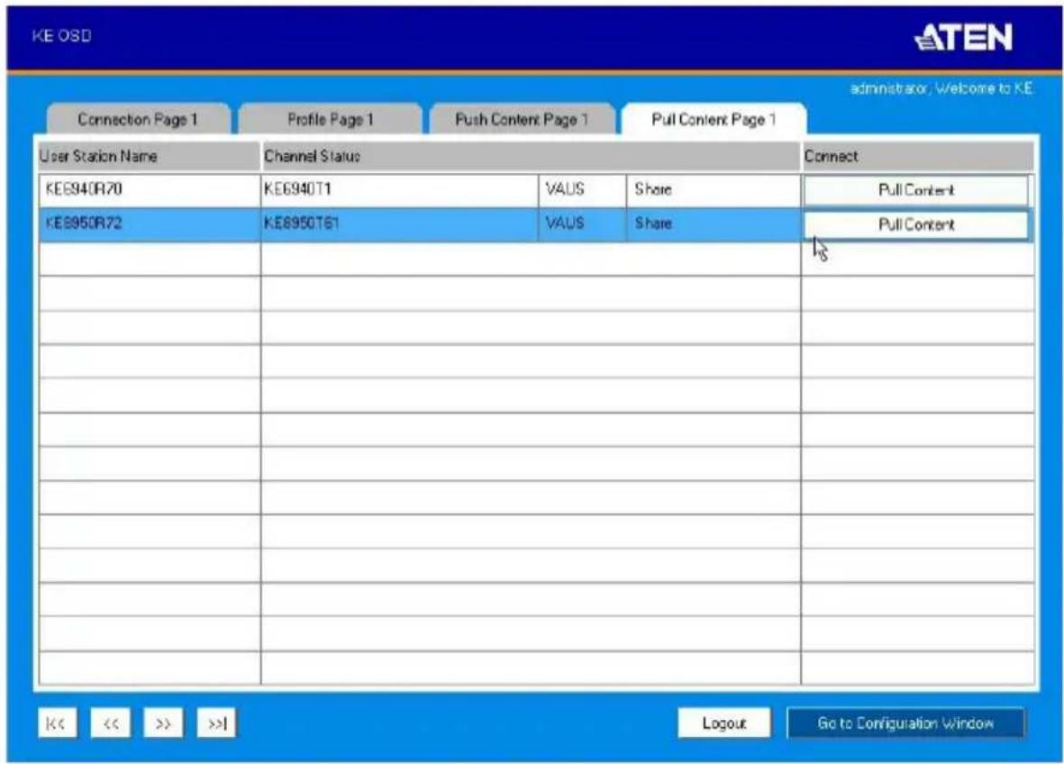The image size is (1064, 764).
Task: Click Share in the KE8950T61 row
Action: pyautogui.click(x=714, y=224)
